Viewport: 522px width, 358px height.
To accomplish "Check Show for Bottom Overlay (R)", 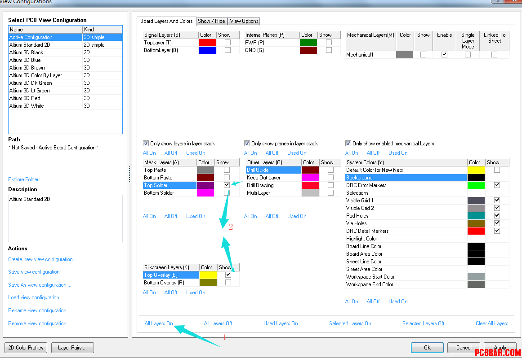I will tap(228, 282).
